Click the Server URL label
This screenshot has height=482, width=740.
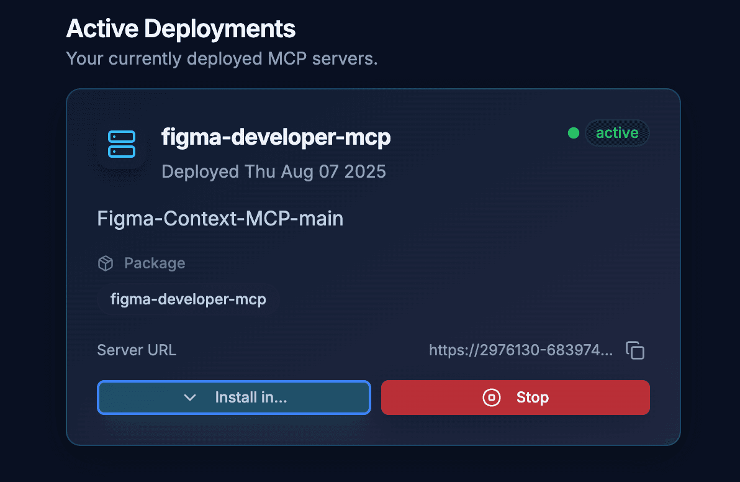click(x=137, y=350)
